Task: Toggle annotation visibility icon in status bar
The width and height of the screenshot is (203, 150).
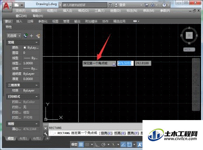Action: [x=140, y=145]
